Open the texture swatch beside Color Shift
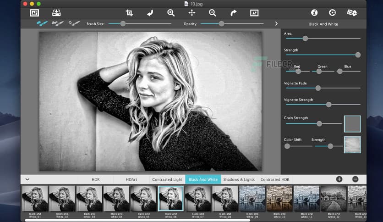The width and height of the screenshot is (383, 222). tap(352, 145)
